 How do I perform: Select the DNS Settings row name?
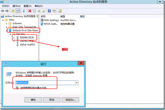[x=51, y=20]
